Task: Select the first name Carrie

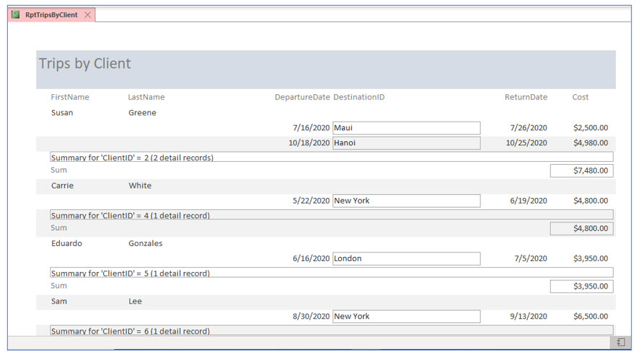Action: point(63,186)
